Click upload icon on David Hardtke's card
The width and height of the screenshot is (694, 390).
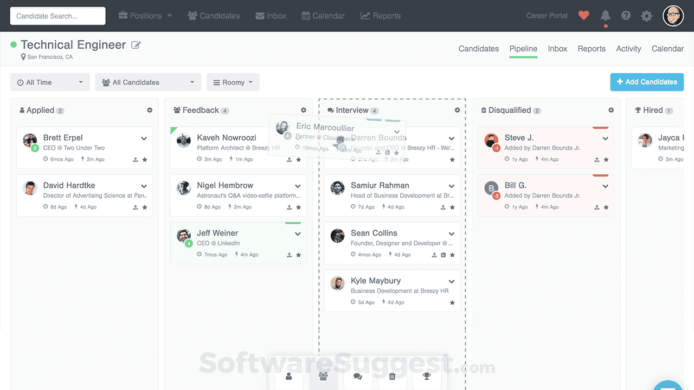(x=136, y=207)
